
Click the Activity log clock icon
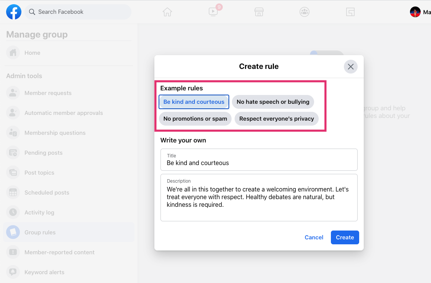point(13,212)
